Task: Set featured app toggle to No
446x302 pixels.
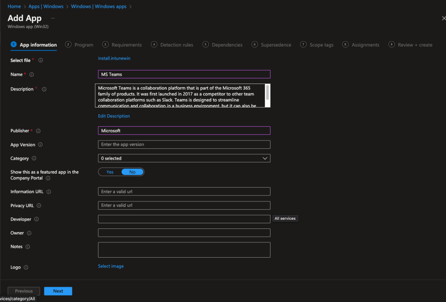Action: [x=132, y=172]
